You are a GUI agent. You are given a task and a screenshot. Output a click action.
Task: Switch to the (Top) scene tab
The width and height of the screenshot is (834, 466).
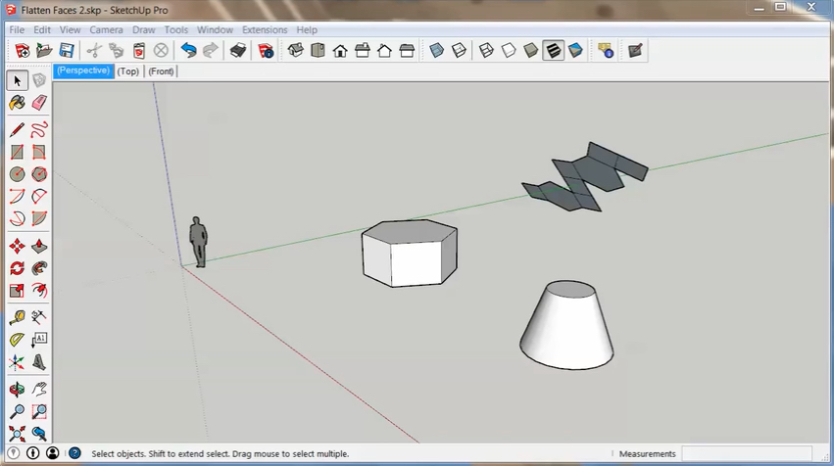click(128, 71)
